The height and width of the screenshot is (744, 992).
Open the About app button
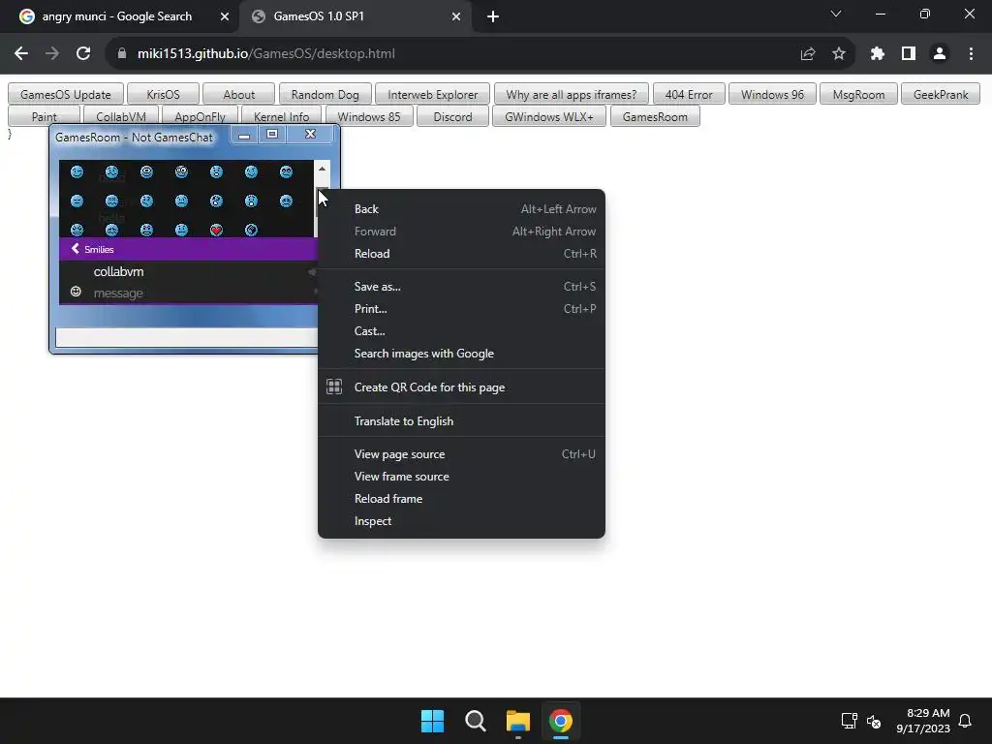238,94
